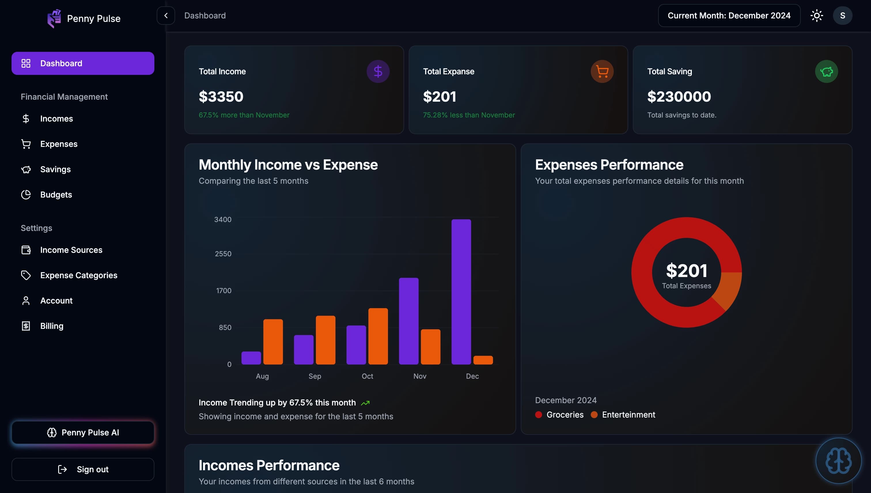Image resolution: width=871 pixels, height=493 pixels.
Task: Toggle light/dark theme with the sun icon
Action: click(817, 16)
